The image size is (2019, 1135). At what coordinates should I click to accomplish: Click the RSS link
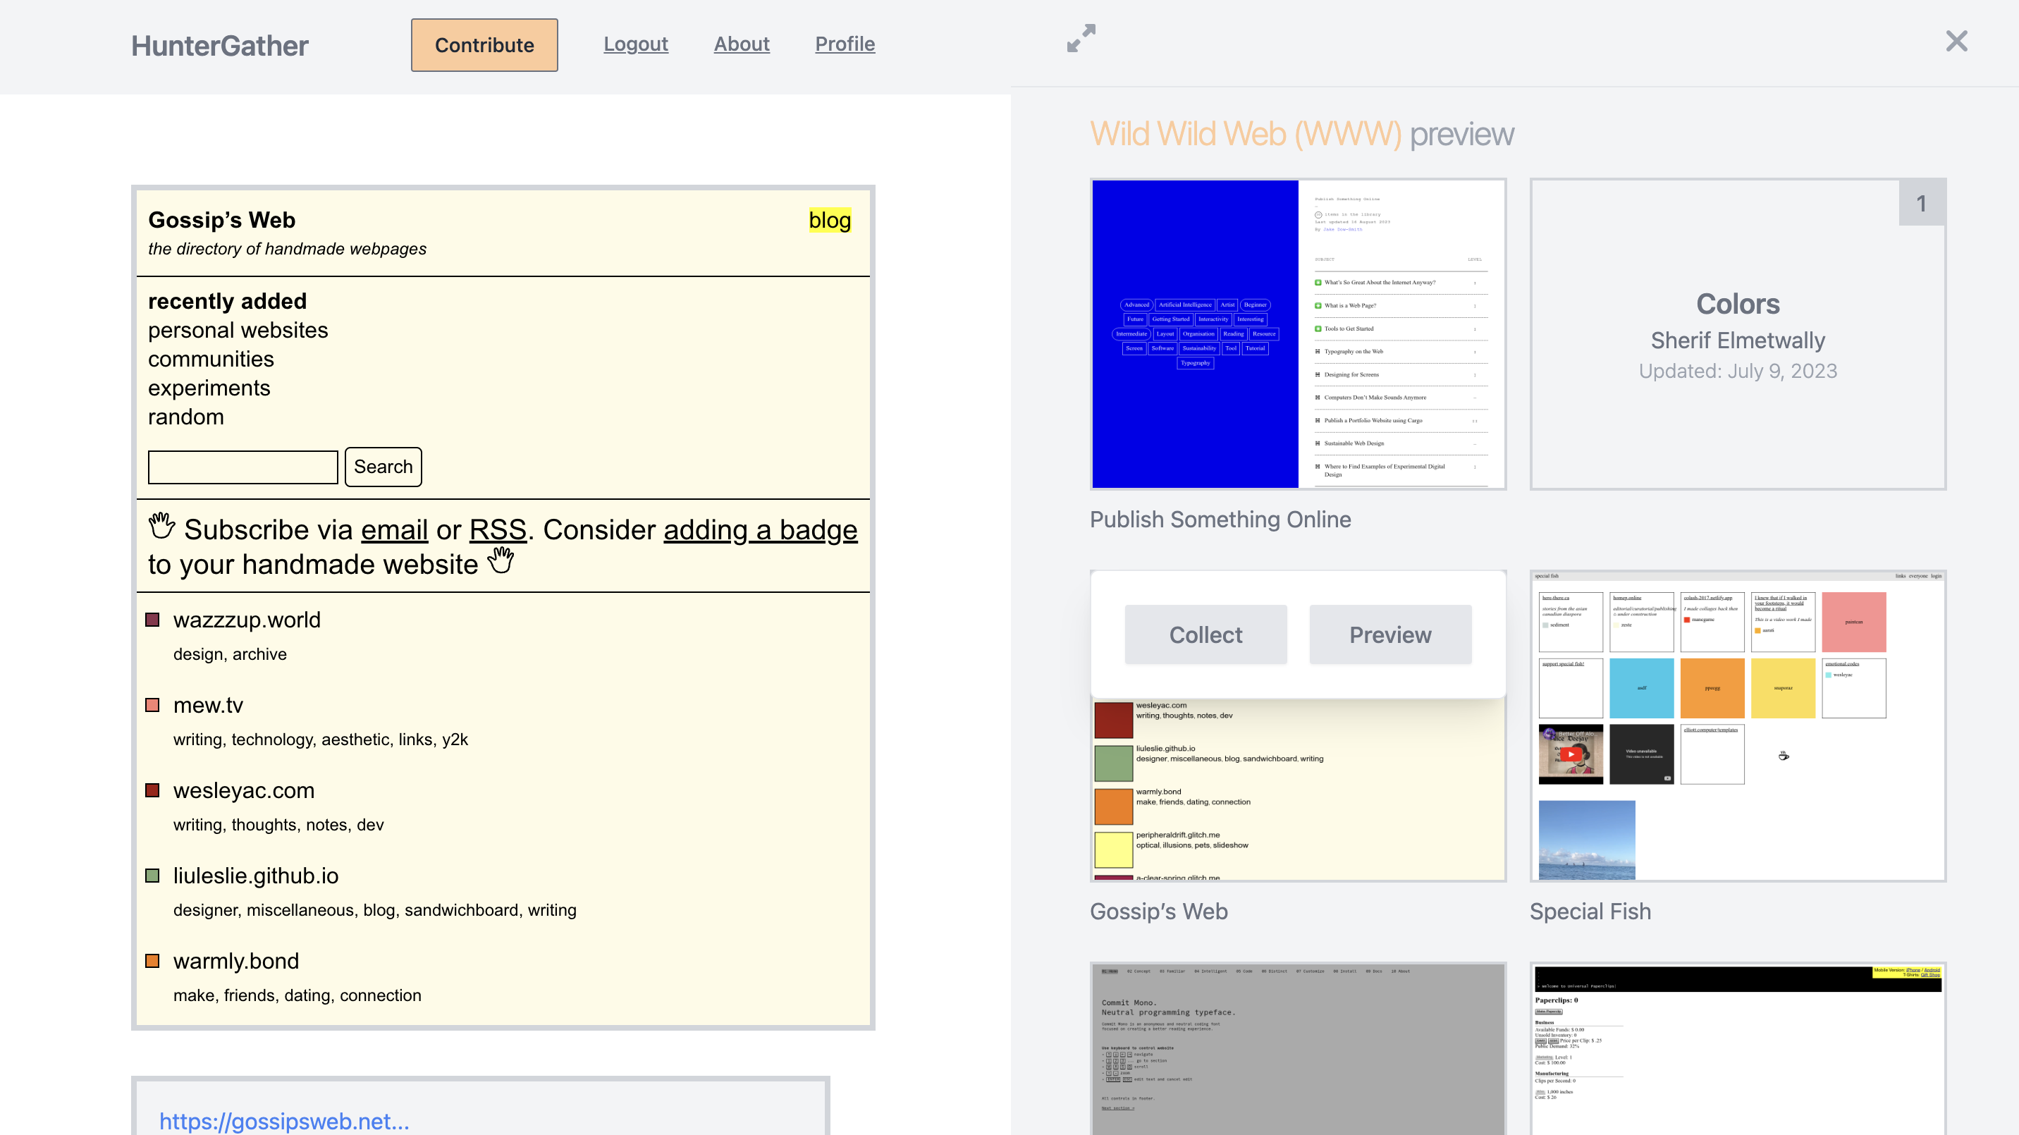pyautogui.click(x=498, y=530)
